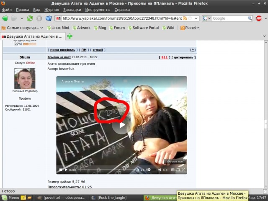This screenshot has height=201, width=268.
Task: Expand the address bar history dropdown
Action: [196, 18]
